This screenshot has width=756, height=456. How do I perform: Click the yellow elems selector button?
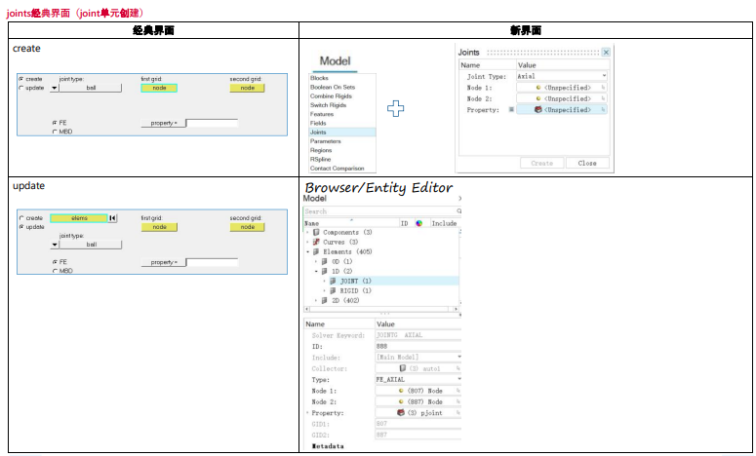77,218
